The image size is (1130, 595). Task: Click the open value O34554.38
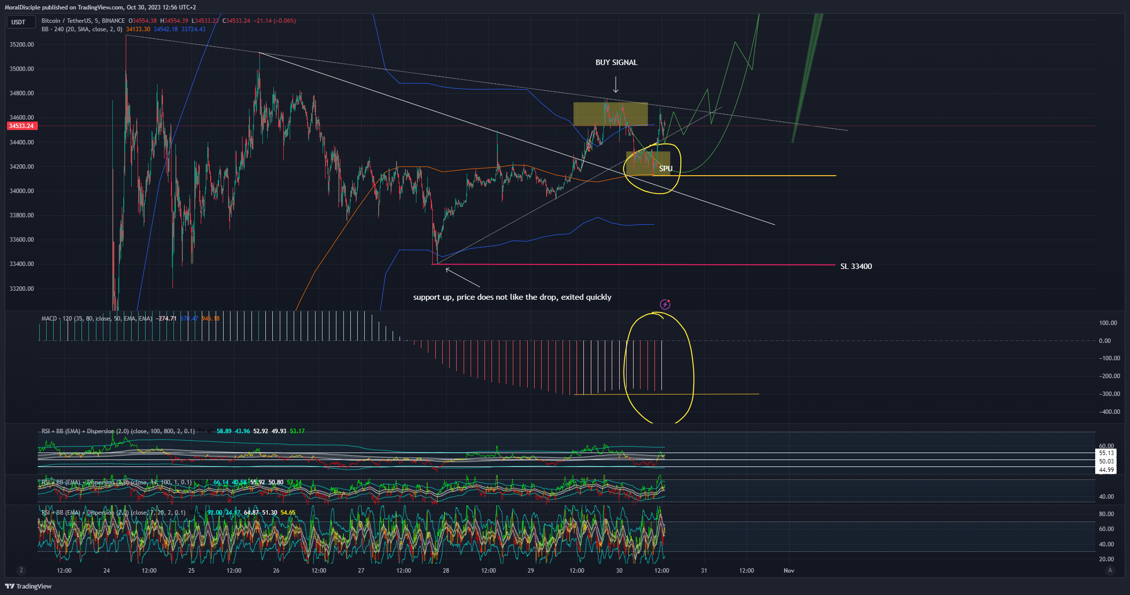coord(143,21)
